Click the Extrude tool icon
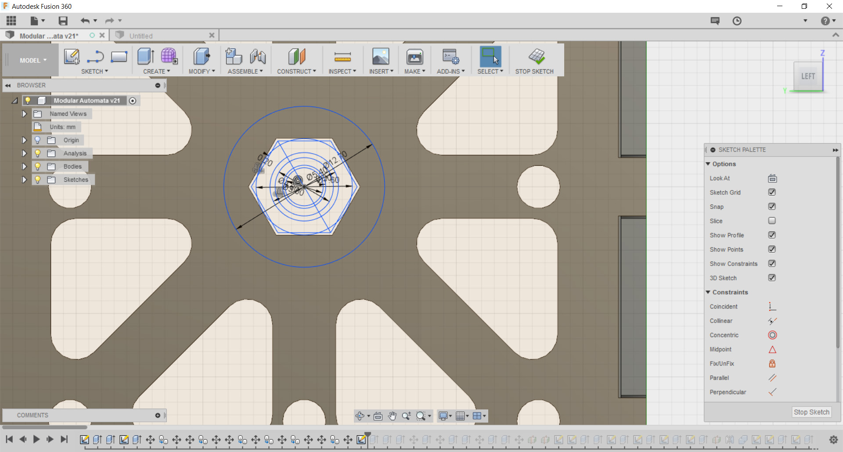 pos(146,57)
